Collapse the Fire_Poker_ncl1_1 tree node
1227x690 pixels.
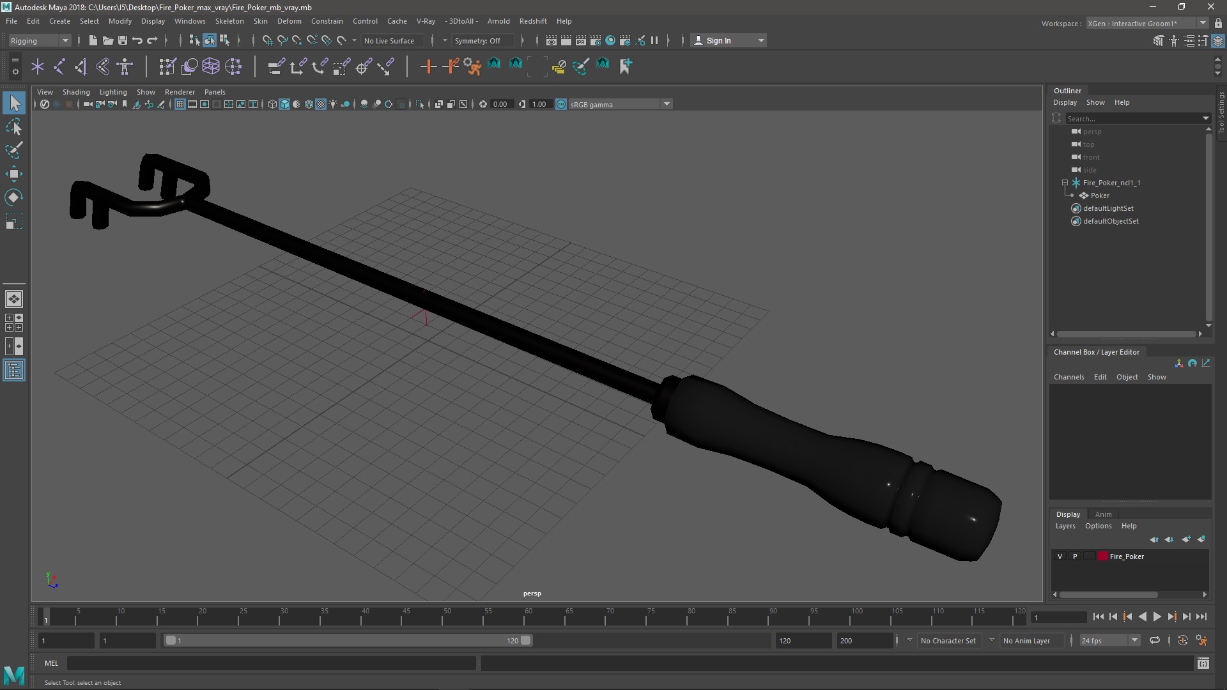(1065, 183)
